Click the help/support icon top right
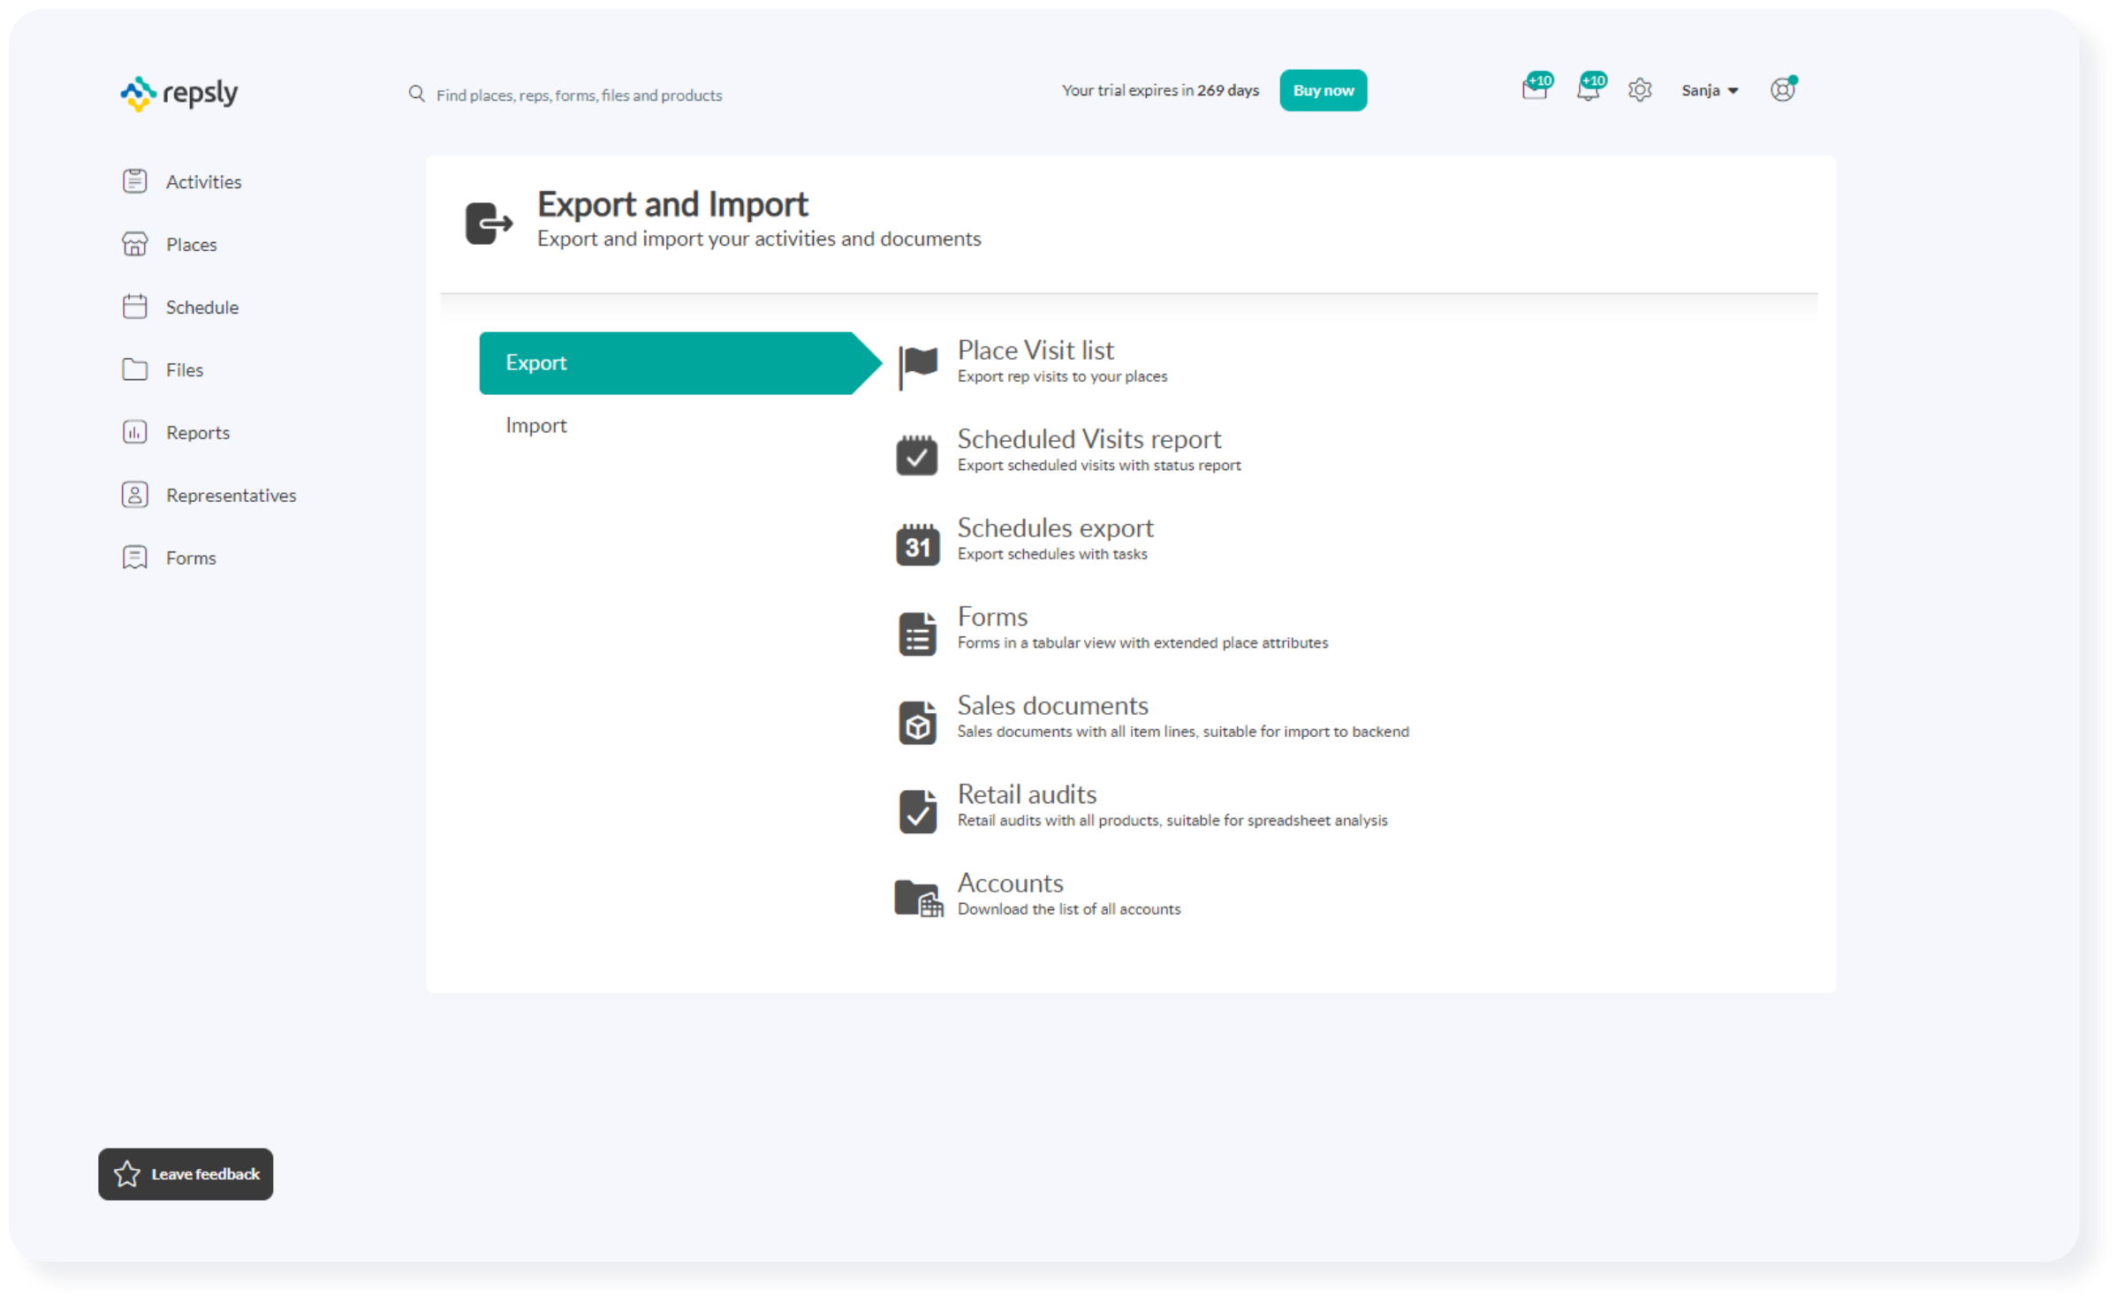Image resolution: width=2124 pixels, height=1306 pixels. click(1783, 91)
